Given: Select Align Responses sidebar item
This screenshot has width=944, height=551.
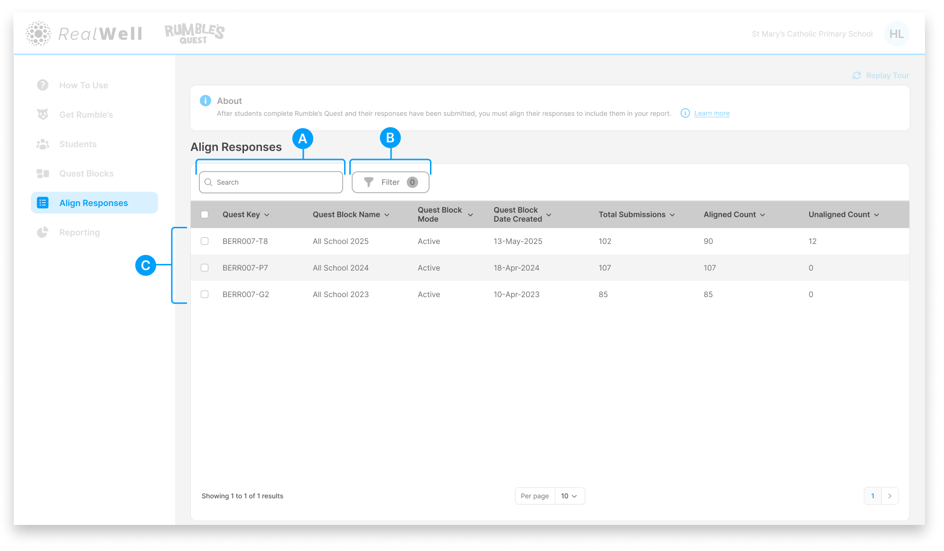Looking at the screenshot, I should 93,203.
